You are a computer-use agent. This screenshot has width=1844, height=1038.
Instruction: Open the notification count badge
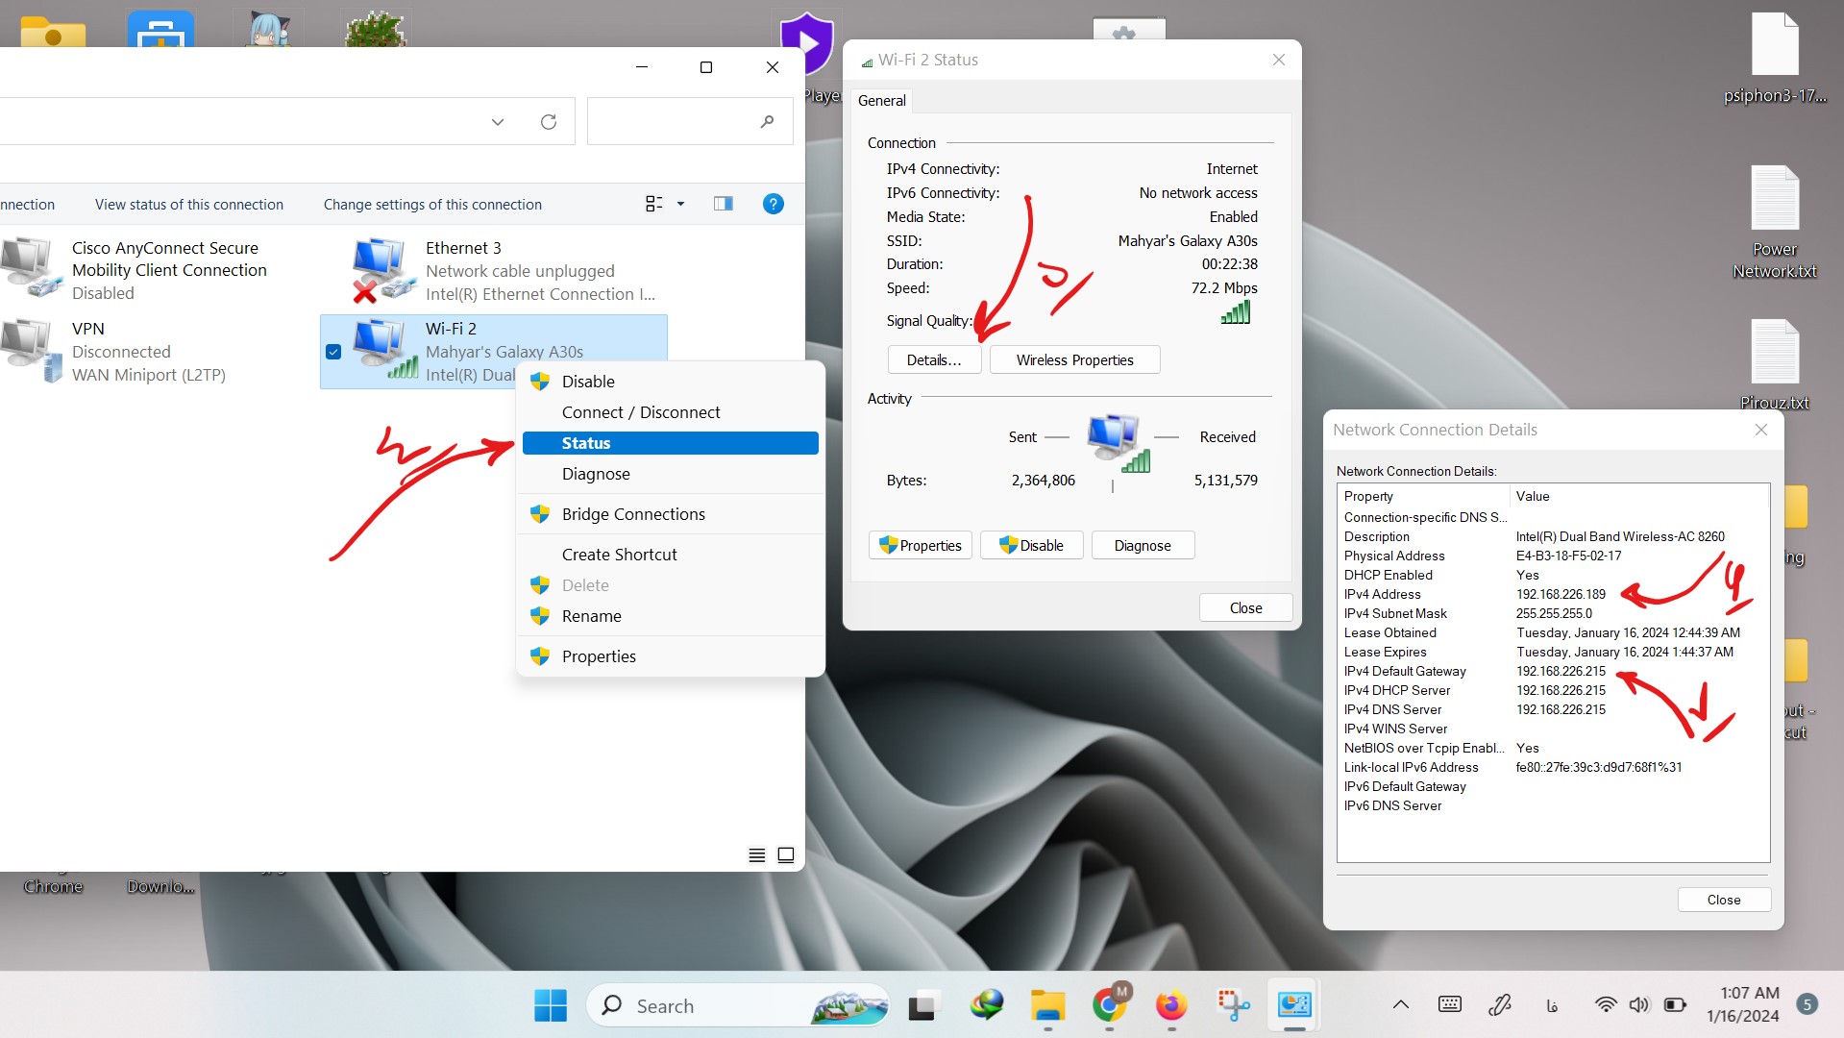click(x=1807, y=1004)
